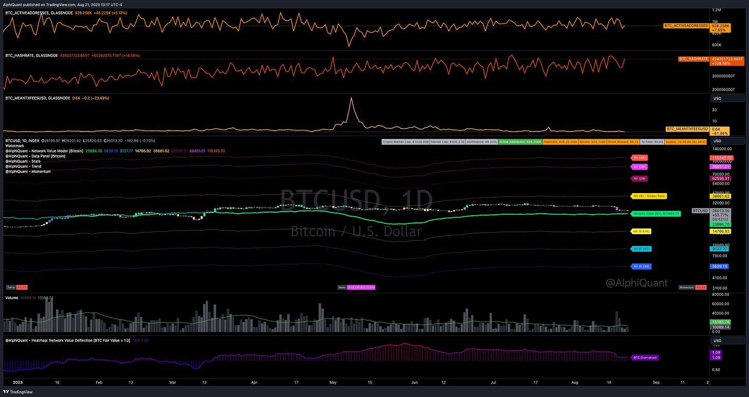The height and width of the screenshot is (397, 749).
Task: Click the BTCUSD gray price scale label
Action: coord(700,211)
